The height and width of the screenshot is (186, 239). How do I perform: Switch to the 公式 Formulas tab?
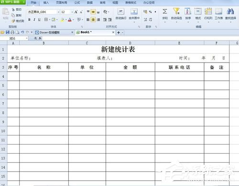pyautogui.click(x=77, y=2)
